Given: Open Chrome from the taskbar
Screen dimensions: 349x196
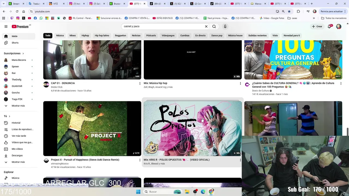Looking at the screenshot, I should click(x=211, y=192).
